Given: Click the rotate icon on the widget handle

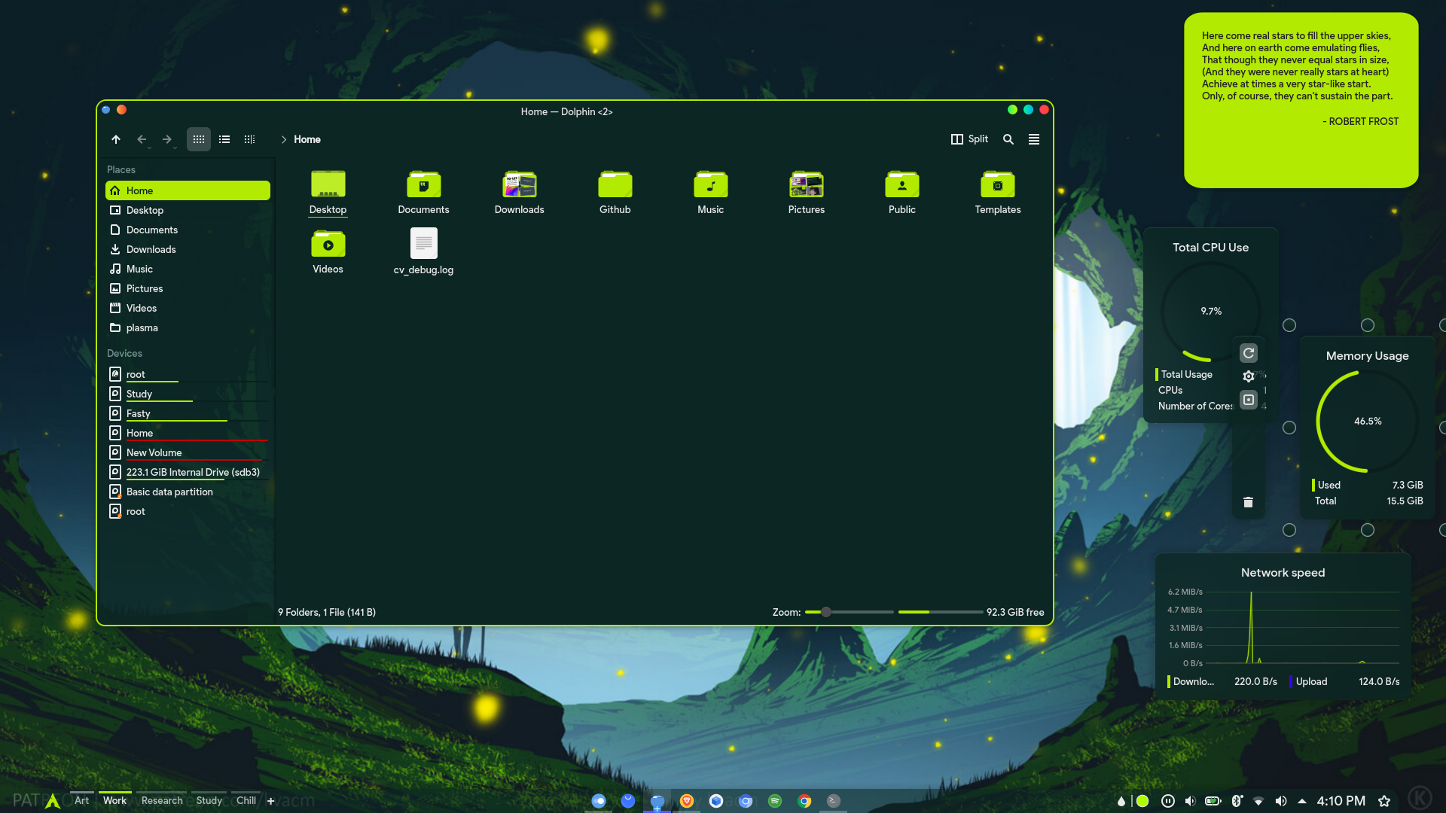Looking at the screenshot, I should [1249, 353].
